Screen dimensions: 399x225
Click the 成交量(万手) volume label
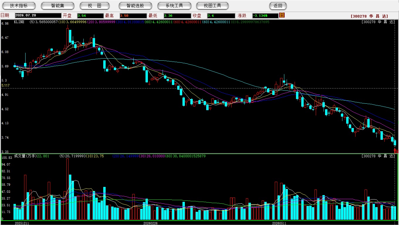(x=25, y=156)
